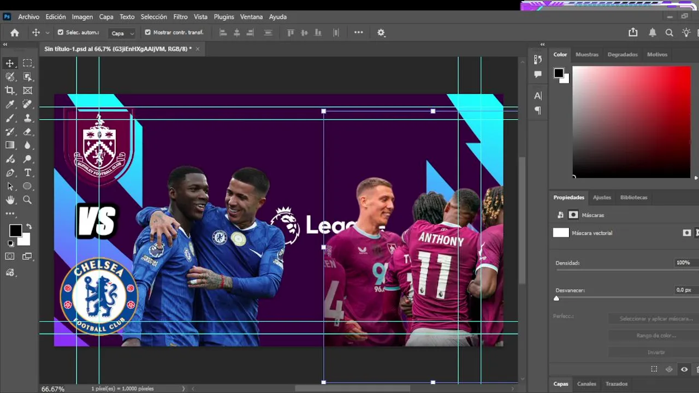Open more align options (three dots)
This screenshot has width=699, height=393.
coord(358,33)
